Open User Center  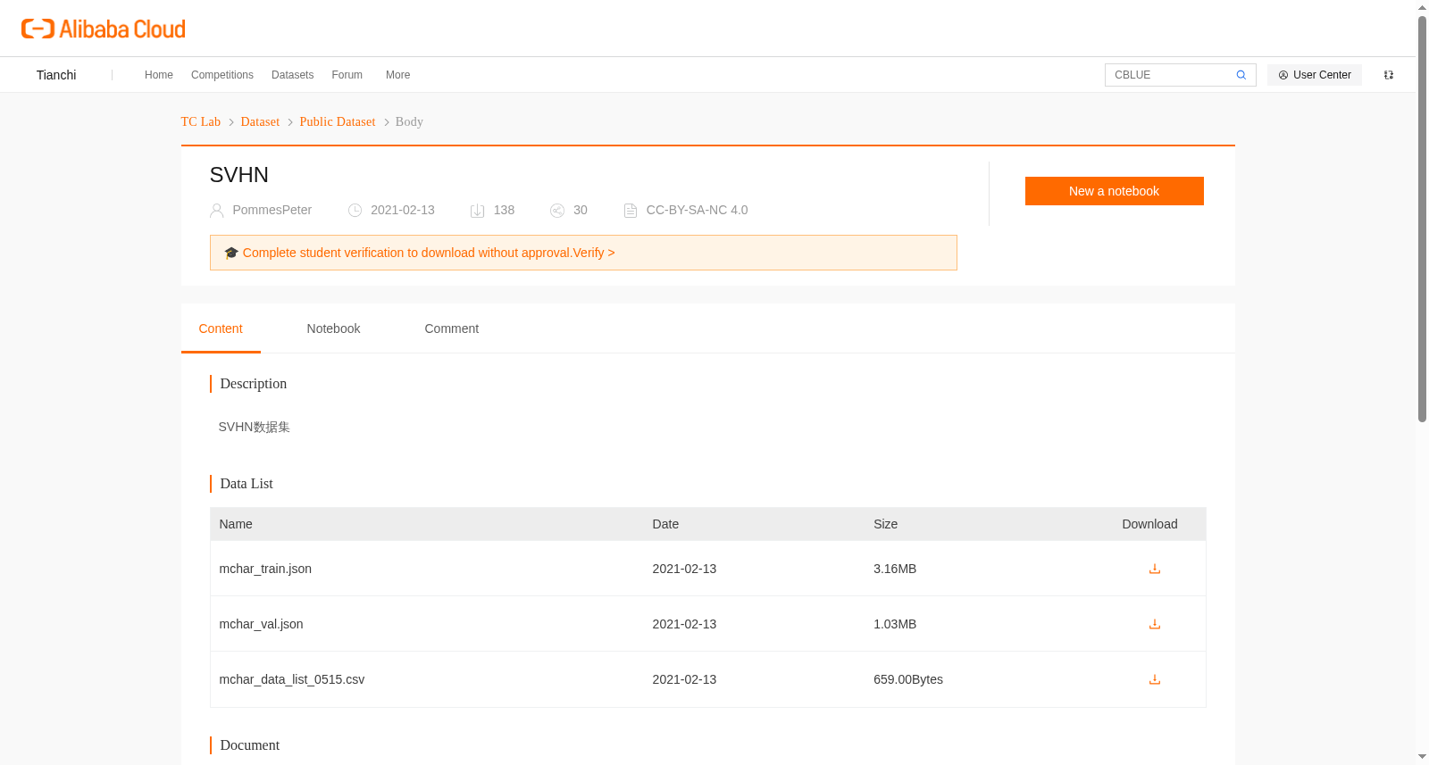pyautogui.click(x=1315, y=75)
